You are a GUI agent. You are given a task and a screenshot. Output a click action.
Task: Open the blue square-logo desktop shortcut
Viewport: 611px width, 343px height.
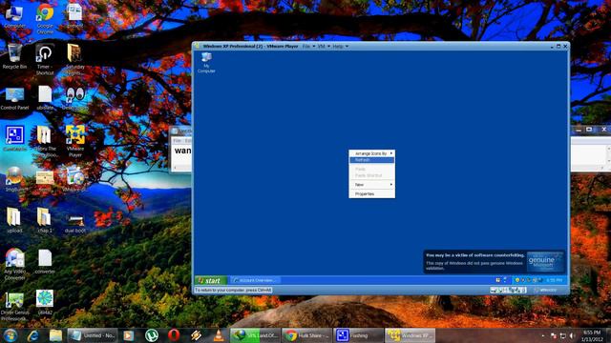[15, 138]
